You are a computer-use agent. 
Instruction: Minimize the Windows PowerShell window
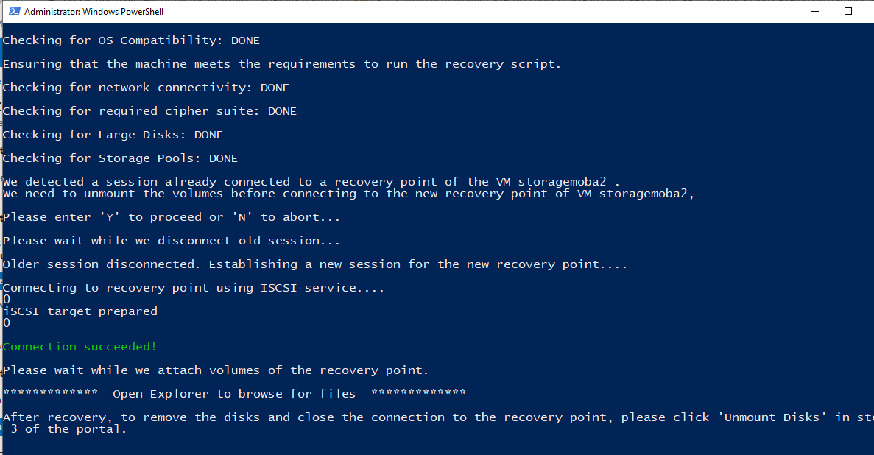815,11
